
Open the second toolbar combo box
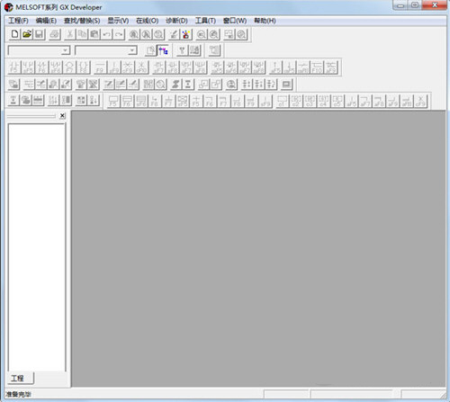[106, 50]
